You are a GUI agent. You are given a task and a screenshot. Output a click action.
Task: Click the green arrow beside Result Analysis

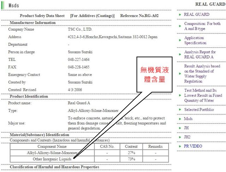coord(180,74)
